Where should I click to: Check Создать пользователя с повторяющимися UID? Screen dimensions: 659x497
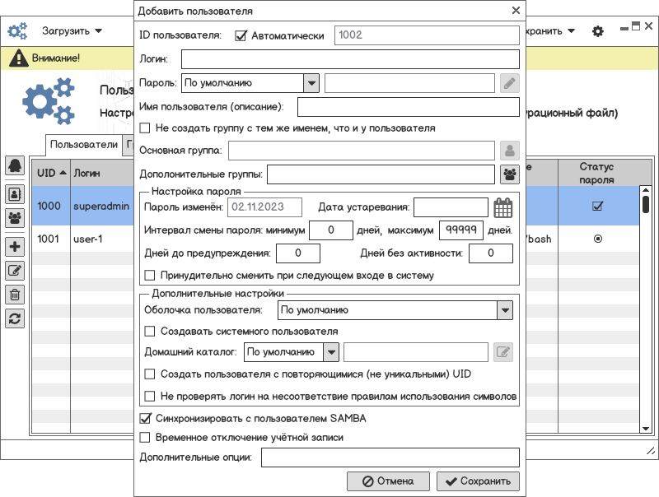point(150,374)
